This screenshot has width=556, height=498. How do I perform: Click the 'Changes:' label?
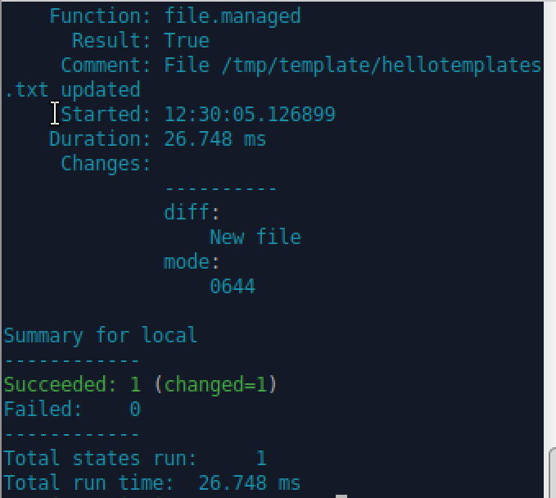(x=106, y=164)
